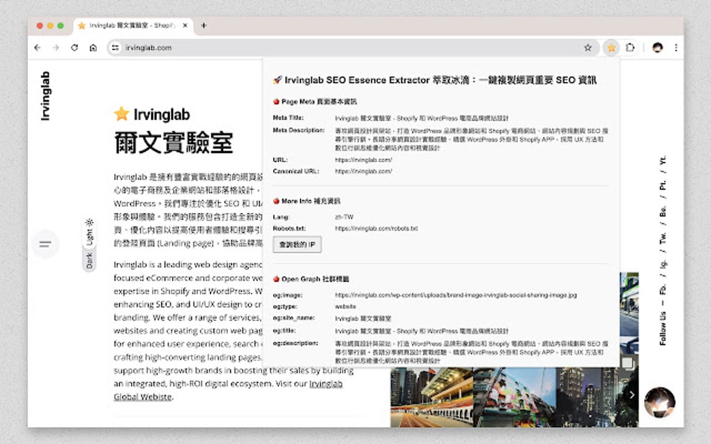Switch the site theme to Light
This screenshot has width=711, height=444.
pyautogui.click(x=89, y=235)
